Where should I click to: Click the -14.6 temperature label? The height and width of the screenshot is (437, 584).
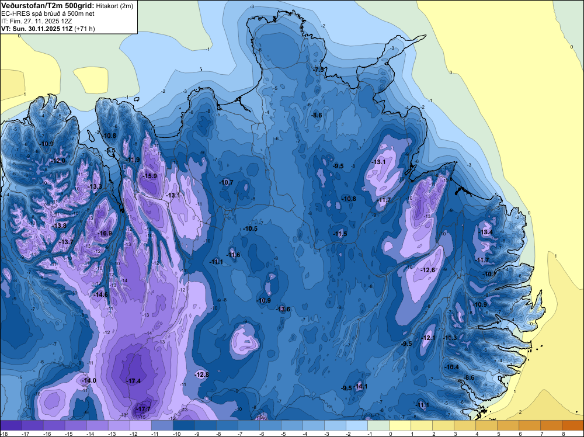(x=100, y=294)
